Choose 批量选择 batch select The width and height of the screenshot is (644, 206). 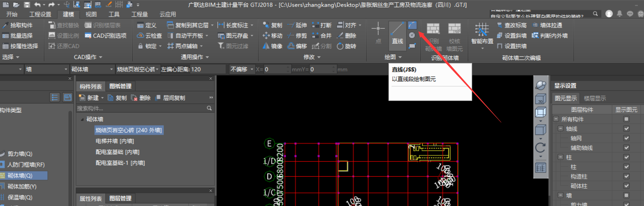tap(18, 36)
